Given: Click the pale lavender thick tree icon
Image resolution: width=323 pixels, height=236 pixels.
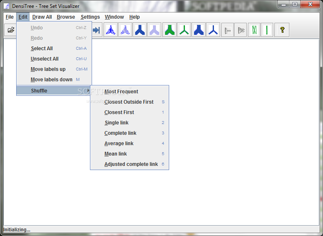Looking at the screenshot, I should [x=154, y=30].
